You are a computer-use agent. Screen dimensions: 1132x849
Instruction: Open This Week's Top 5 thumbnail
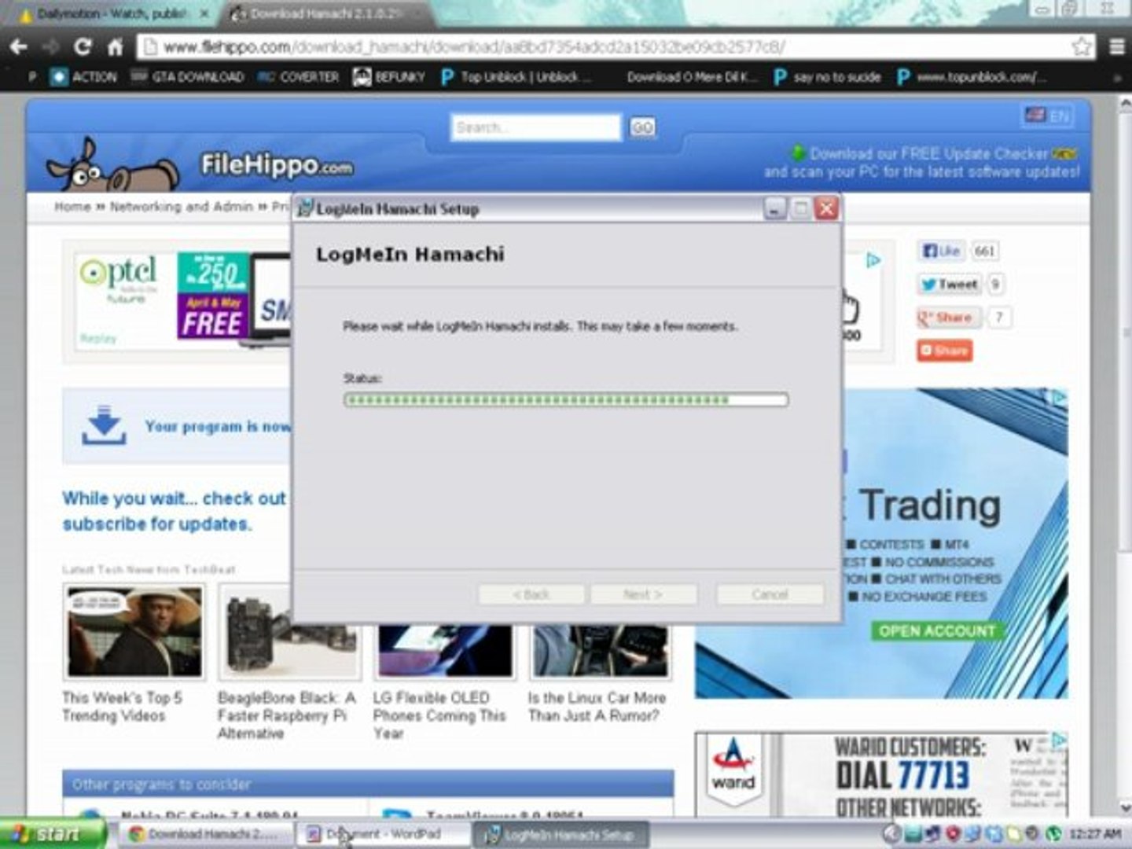134,632
